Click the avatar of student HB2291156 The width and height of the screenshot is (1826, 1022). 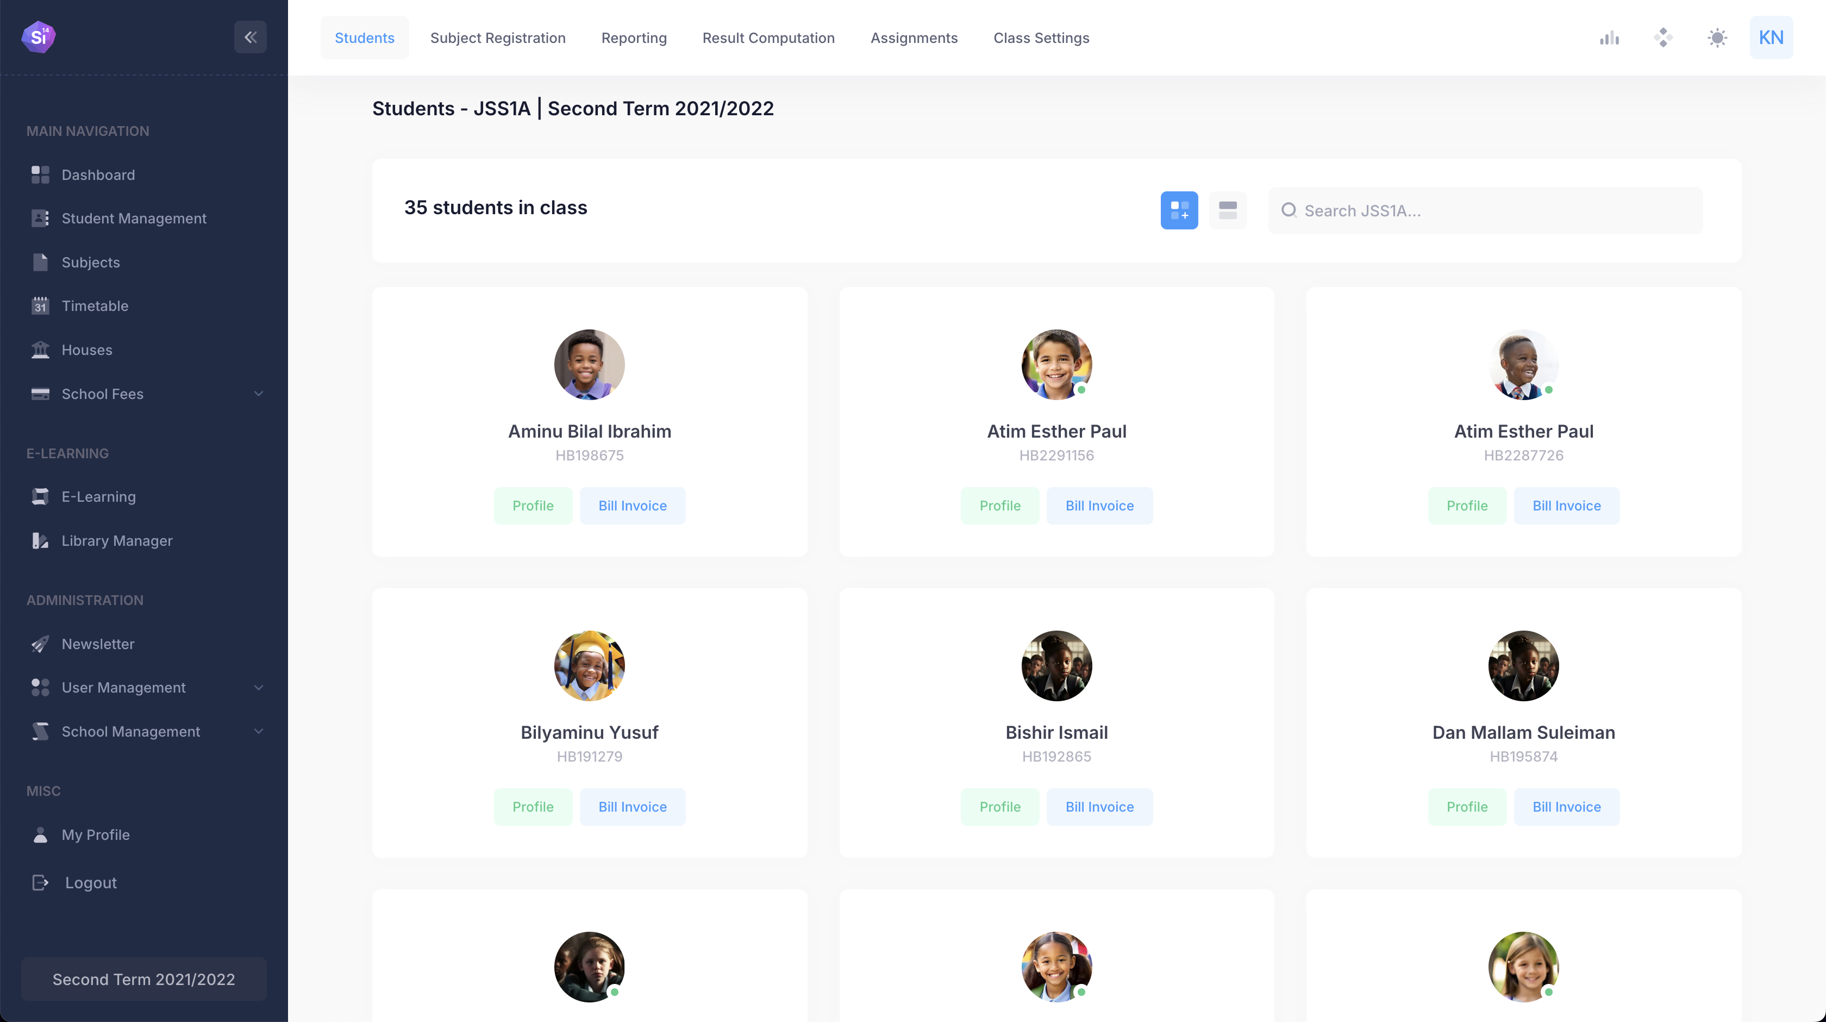tap(1056, 365)
